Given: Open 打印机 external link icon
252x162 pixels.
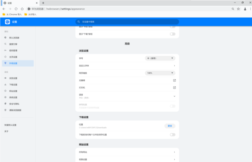Looking at the screenshot, I should coord(174,87).
